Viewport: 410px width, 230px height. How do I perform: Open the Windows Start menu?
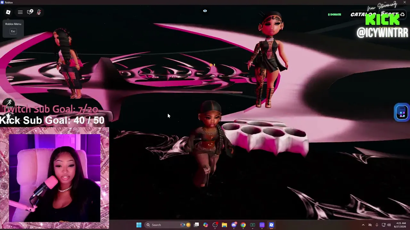pos(139,225)
